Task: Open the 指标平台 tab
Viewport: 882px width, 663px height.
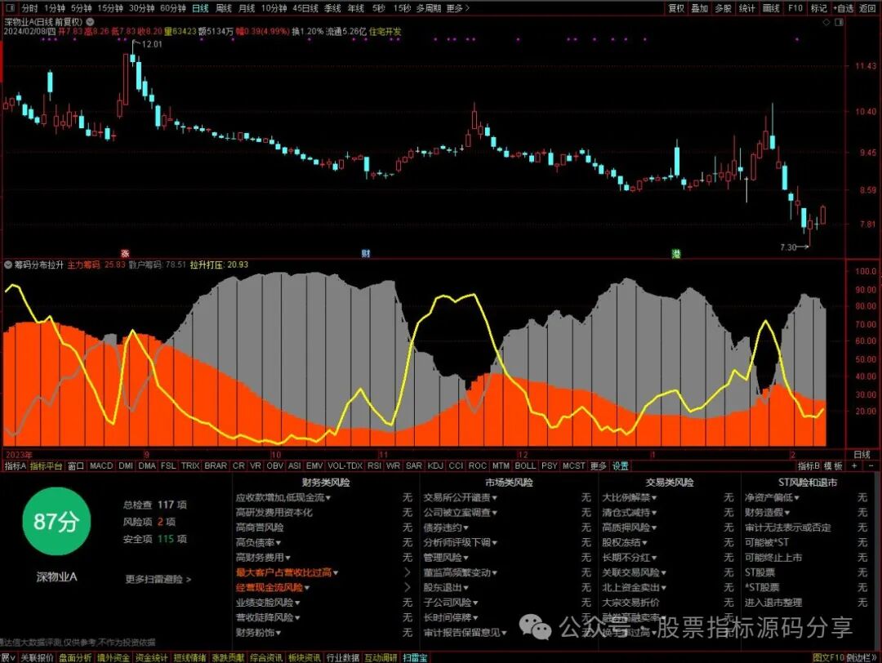Action: [46, 465]
